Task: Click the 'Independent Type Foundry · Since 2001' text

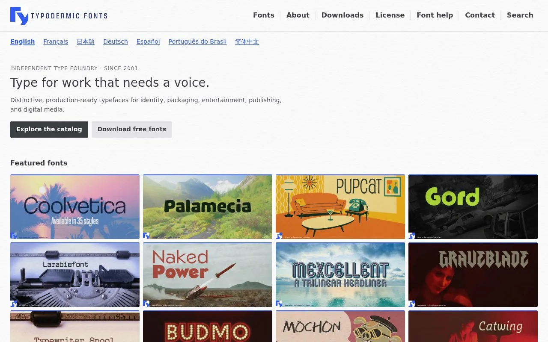Action: pyautogui.click(x=74, y=68)
